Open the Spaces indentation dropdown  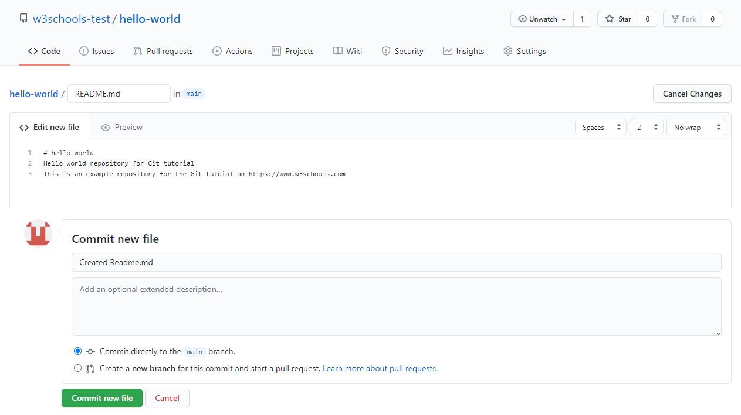coord(600,127)
